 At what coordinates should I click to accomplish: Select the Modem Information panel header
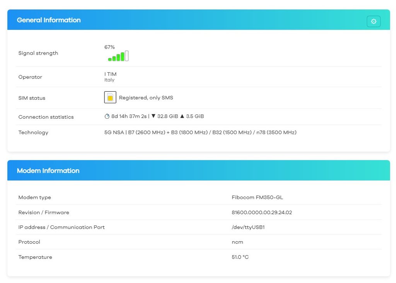tap(48, 170)
